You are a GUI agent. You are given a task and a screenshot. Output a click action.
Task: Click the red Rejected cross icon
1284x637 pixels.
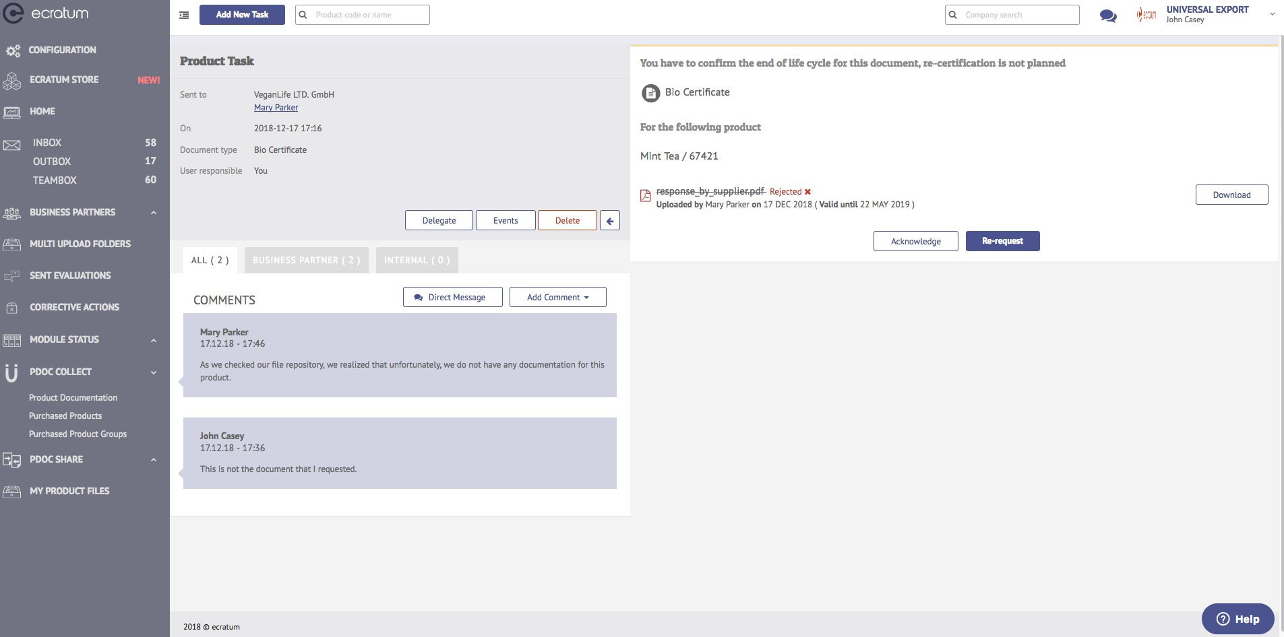tap(807, 192)
